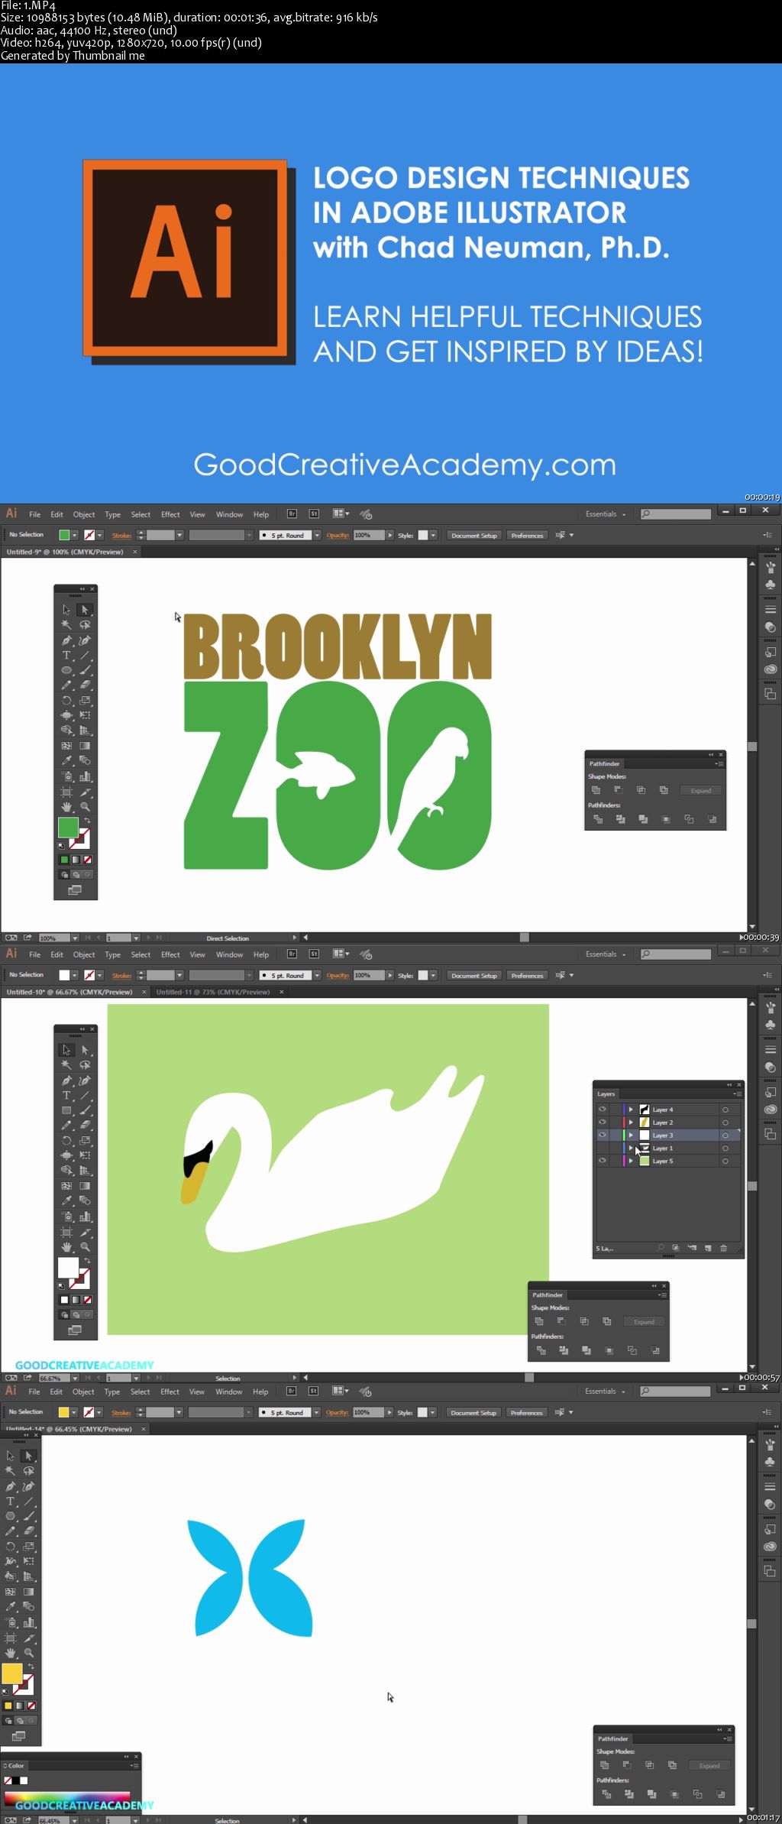Open 5 pt. Round brush dropdown in Brooklyn Zoo frame

pyautogui.click(x=317, y=536)
